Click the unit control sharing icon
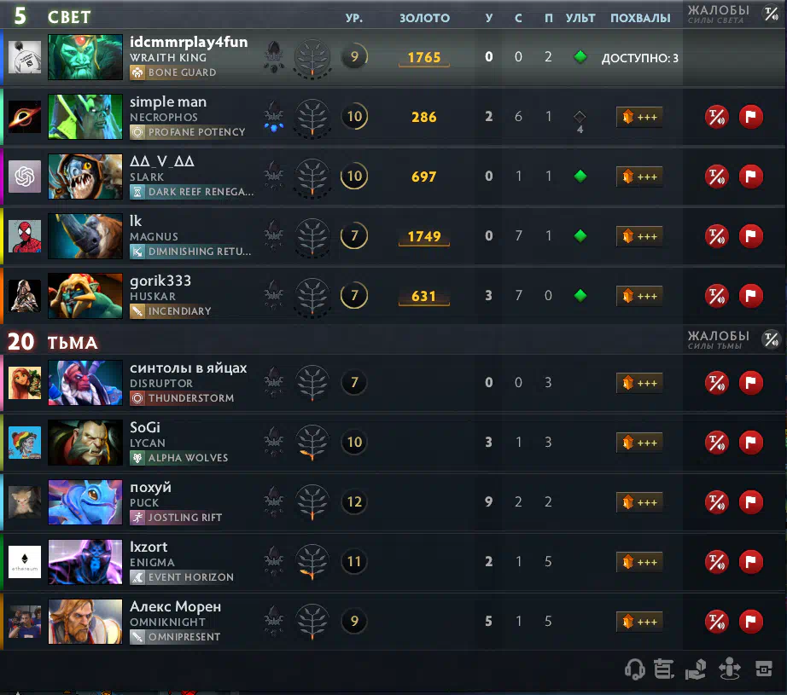The image size is (787, 695). click(x=729, y=669)
